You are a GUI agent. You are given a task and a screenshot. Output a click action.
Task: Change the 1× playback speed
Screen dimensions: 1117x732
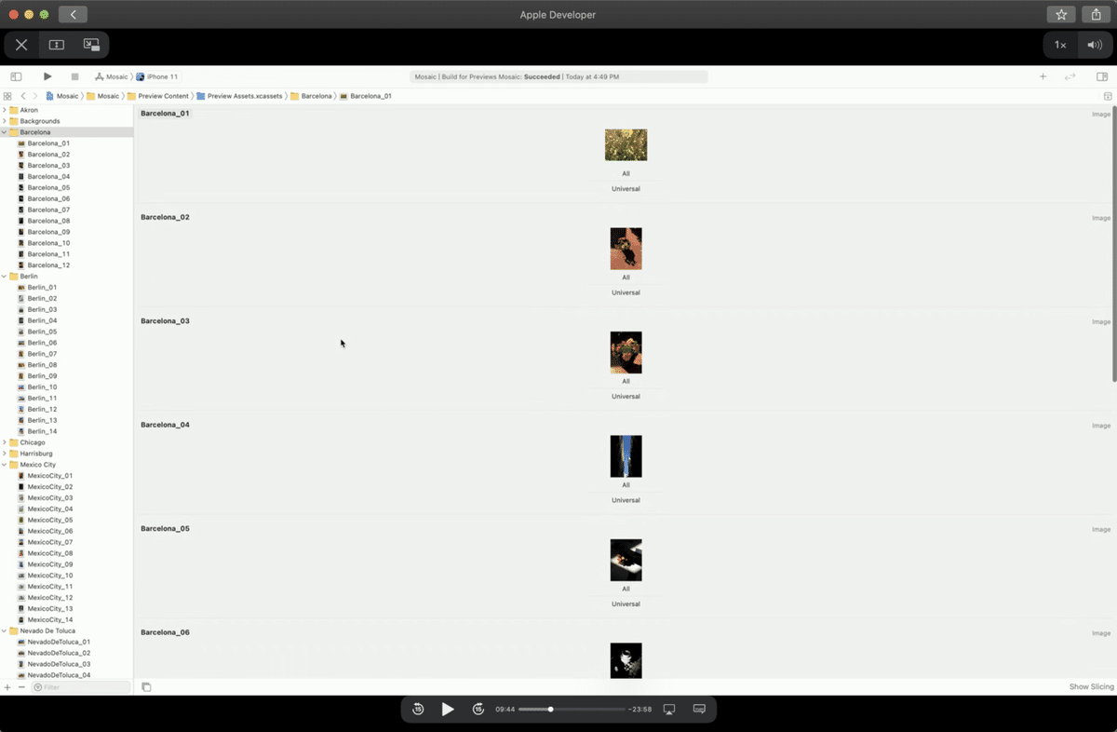click(x=1060, y=45)
